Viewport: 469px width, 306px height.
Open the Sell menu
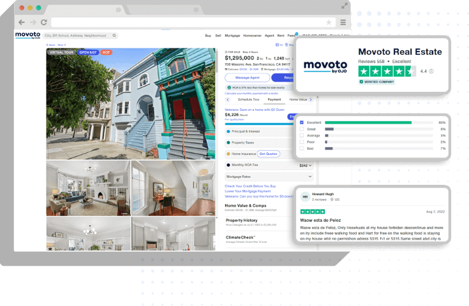click(218, 36)
